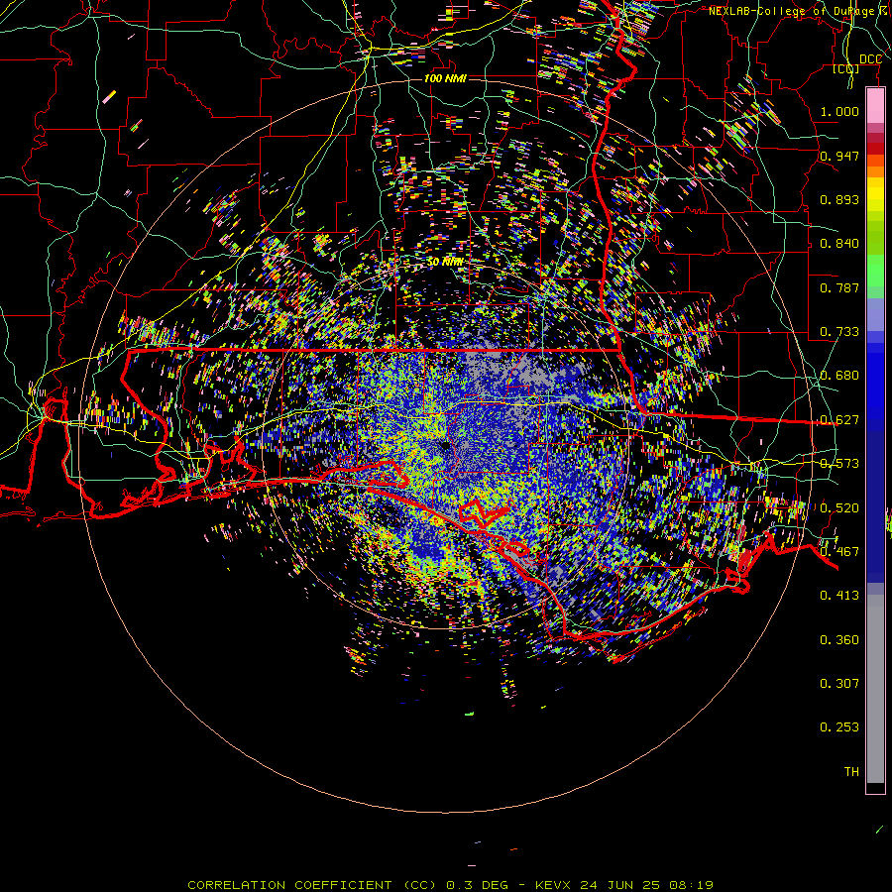
Task: Click the TH threshold legend label
Action: click(x=851, y=772)
